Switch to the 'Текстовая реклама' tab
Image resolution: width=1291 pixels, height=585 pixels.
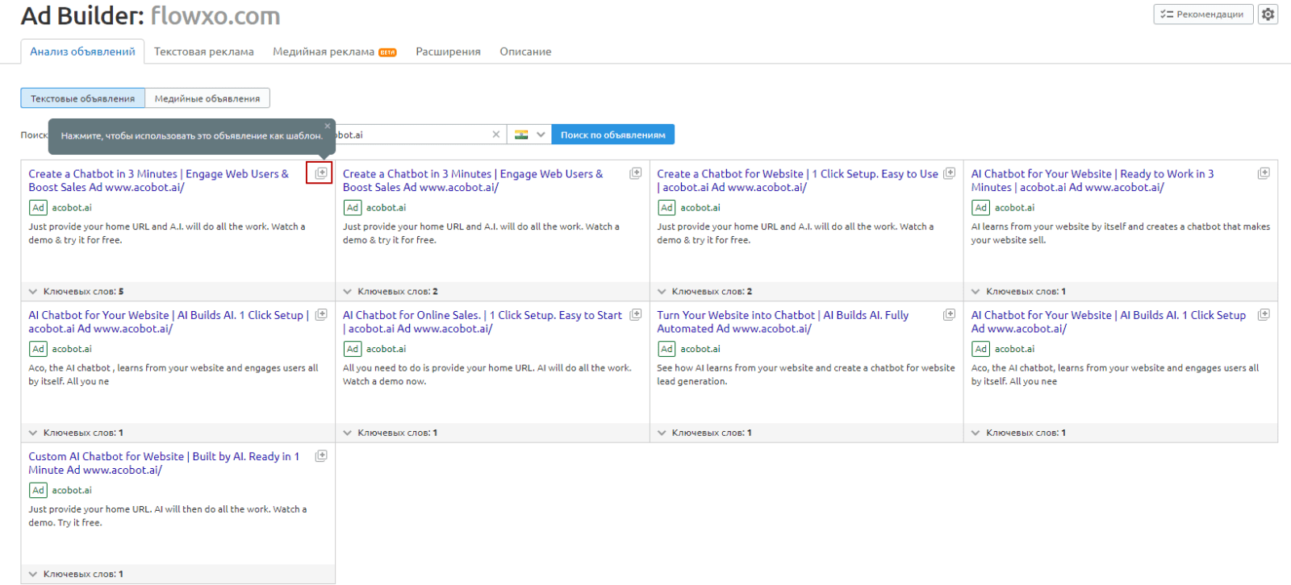(x=204, y=52)
